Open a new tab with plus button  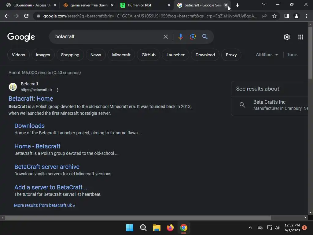coord(237,5)
